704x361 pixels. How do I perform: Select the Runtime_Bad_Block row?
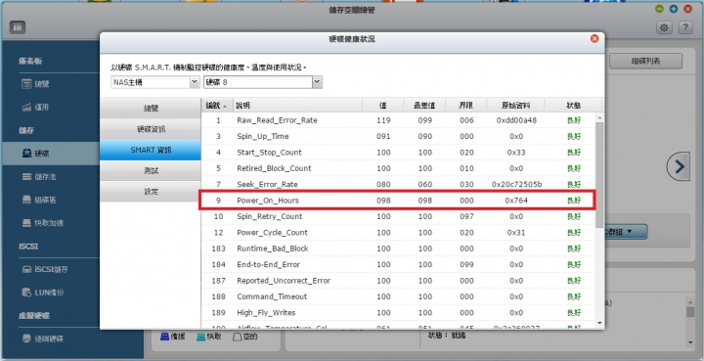(x=398, y=248)
